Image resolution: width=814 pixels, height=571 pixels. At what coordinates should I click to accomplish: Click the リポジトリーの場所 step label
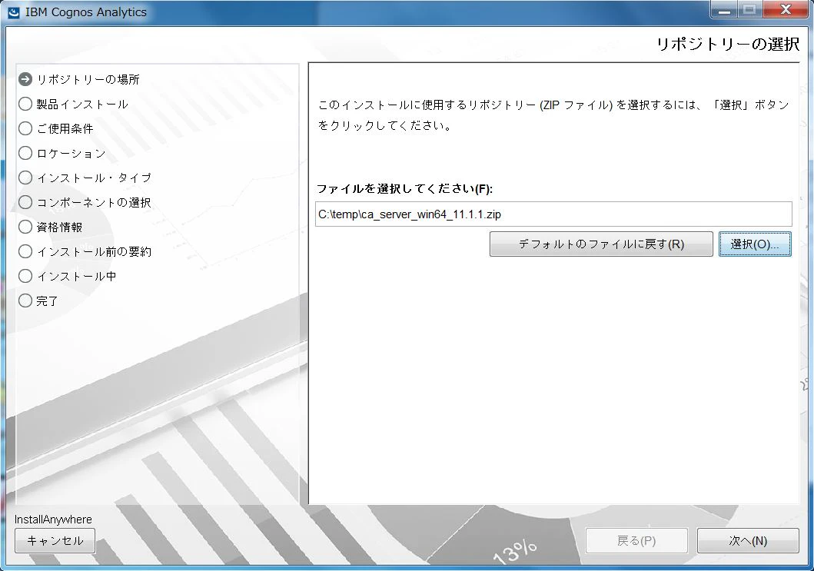pyautogui.click(x=88, y=79)
